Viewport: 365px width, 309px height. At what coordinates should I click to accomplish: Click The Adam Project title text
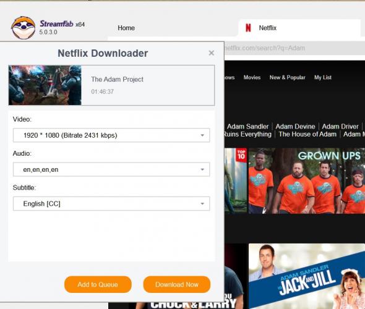click(x=117, y=79)
